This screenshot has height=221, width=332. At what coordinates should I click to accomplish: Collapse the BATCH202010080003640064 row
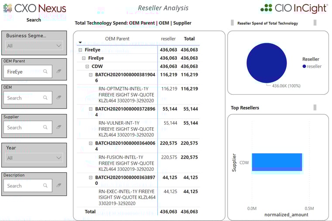tap(91, 143)
